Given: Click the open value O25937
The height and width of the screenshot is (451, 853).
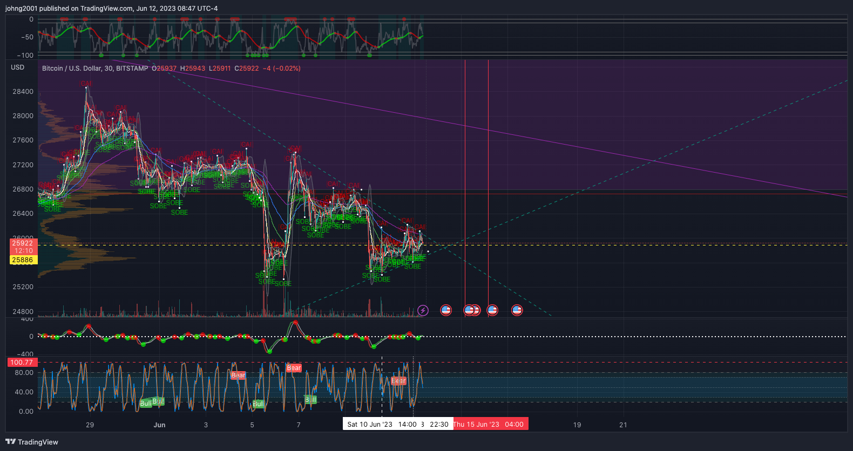Looking at the screenshot, I should [164, 69].
